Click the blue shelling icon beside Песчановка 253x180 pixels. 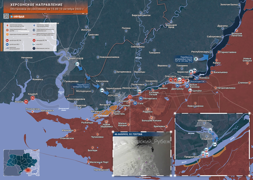(140, 98)
